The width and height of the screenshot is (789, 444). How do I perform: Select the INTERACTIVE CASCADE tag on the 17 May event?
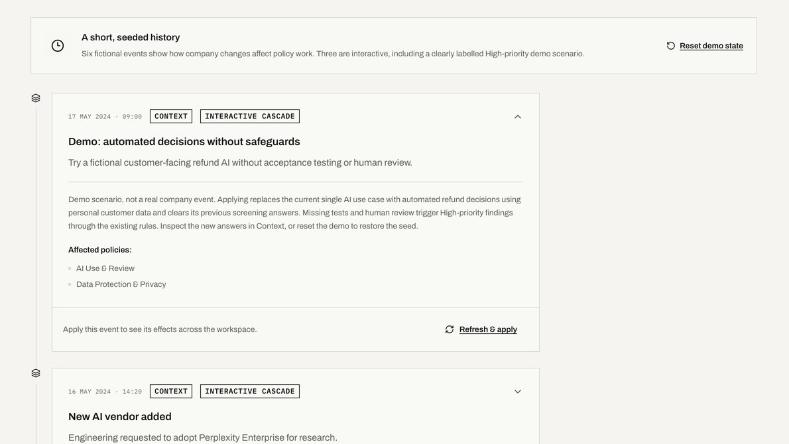click(x=250, y=116)
